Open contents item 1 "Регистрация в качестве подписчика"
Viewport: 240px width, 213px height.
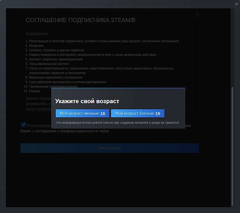click(104, 41)
